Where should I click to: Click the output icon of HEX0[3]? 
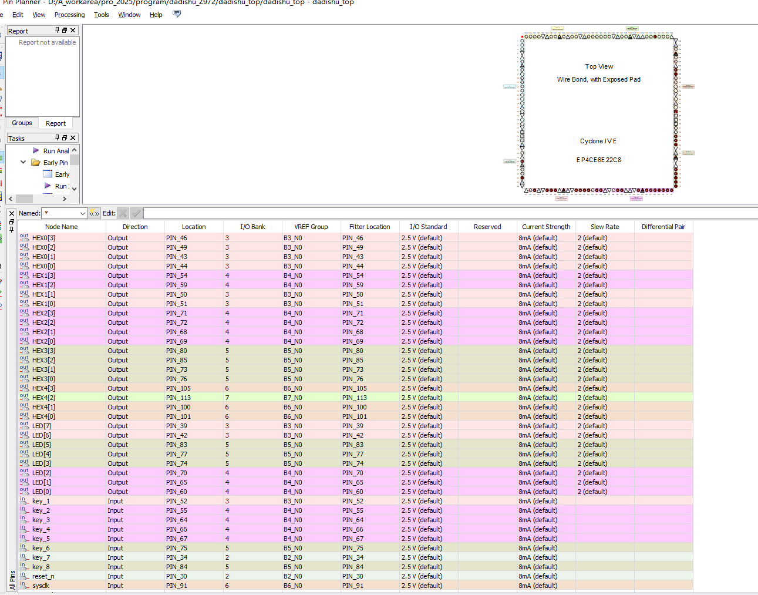[24, 237]
